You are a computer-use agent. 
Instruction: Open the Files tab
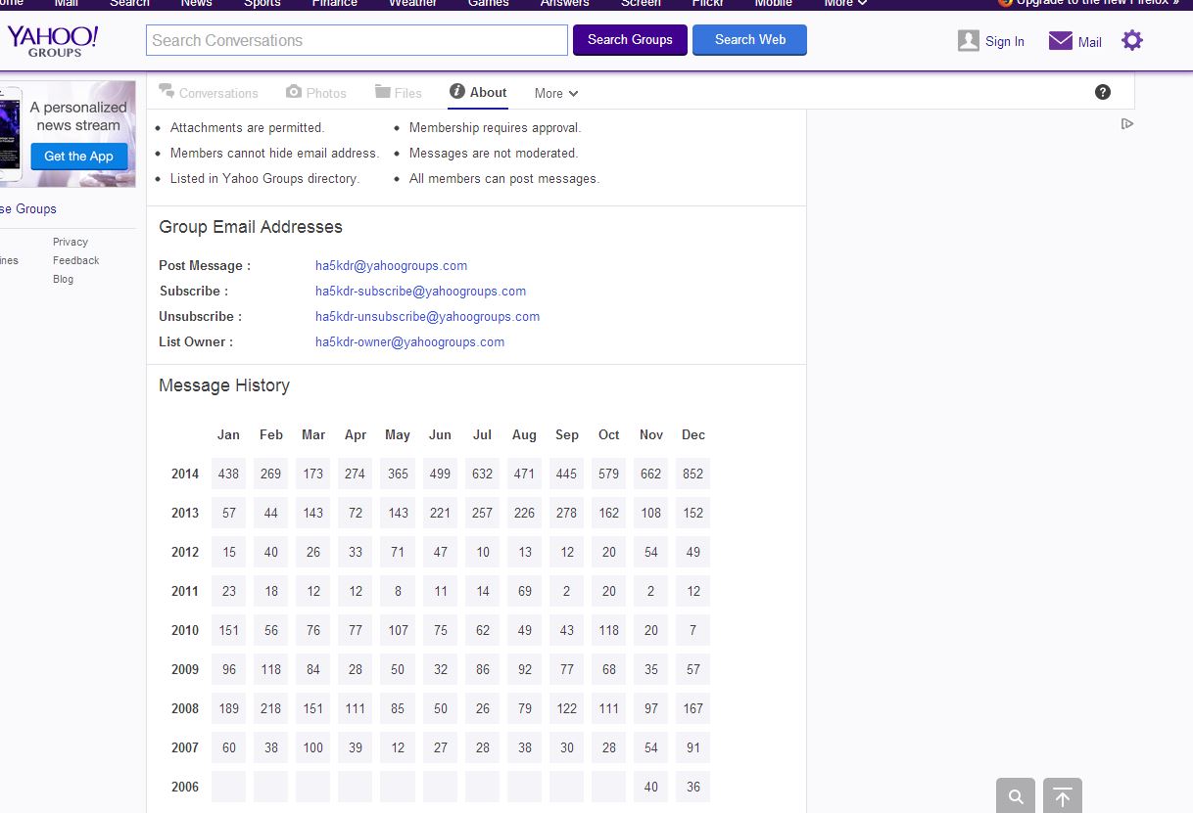pyautogui.click(x=399, y=93)
